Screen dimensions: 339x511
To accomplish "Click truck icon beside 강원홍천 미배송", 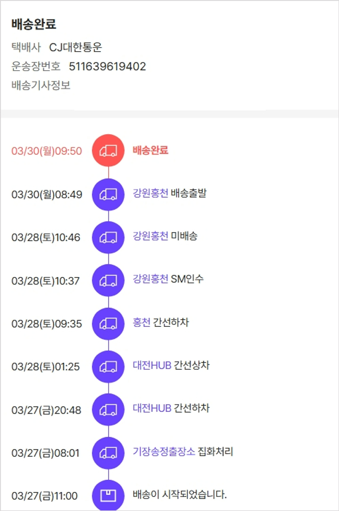I will pos(108,237).
